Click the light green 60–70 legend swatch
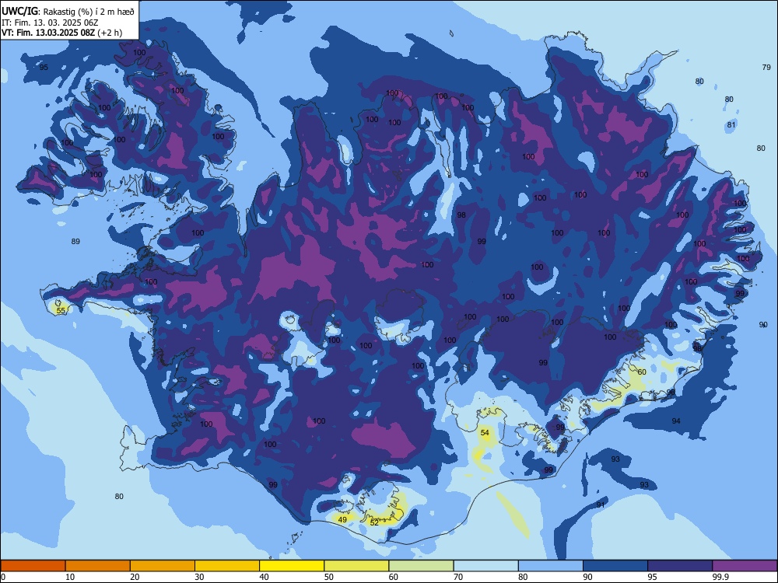Image resolution: width=778 pixels, height=583 pixels. click(421, 566)
